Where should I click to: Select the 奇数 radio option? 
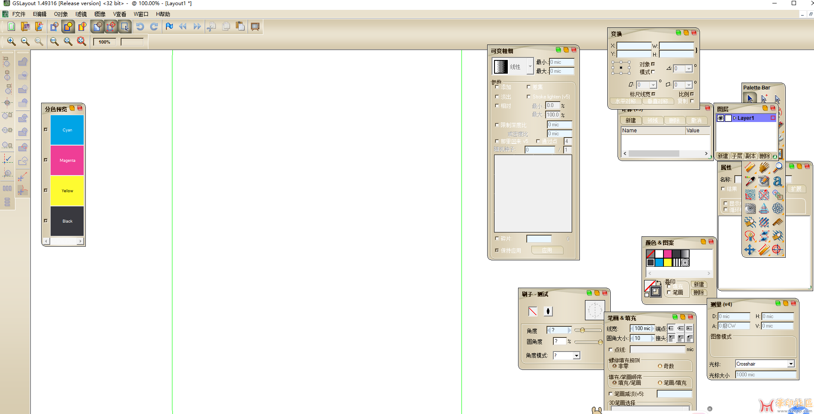point(660,366)
